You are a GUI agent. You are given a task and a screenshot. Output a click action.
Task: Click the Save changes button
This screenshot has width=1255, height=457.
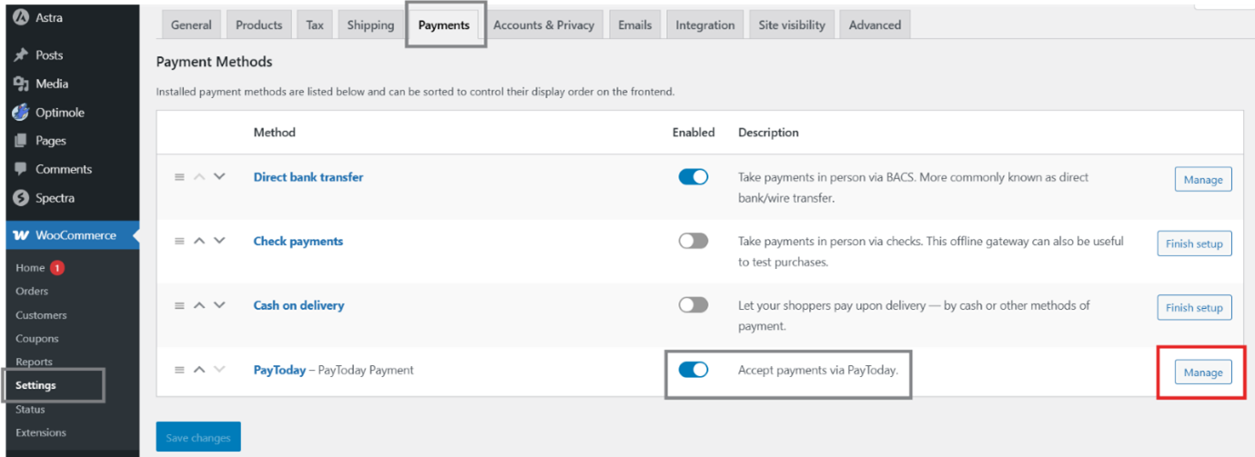point(198,437)
